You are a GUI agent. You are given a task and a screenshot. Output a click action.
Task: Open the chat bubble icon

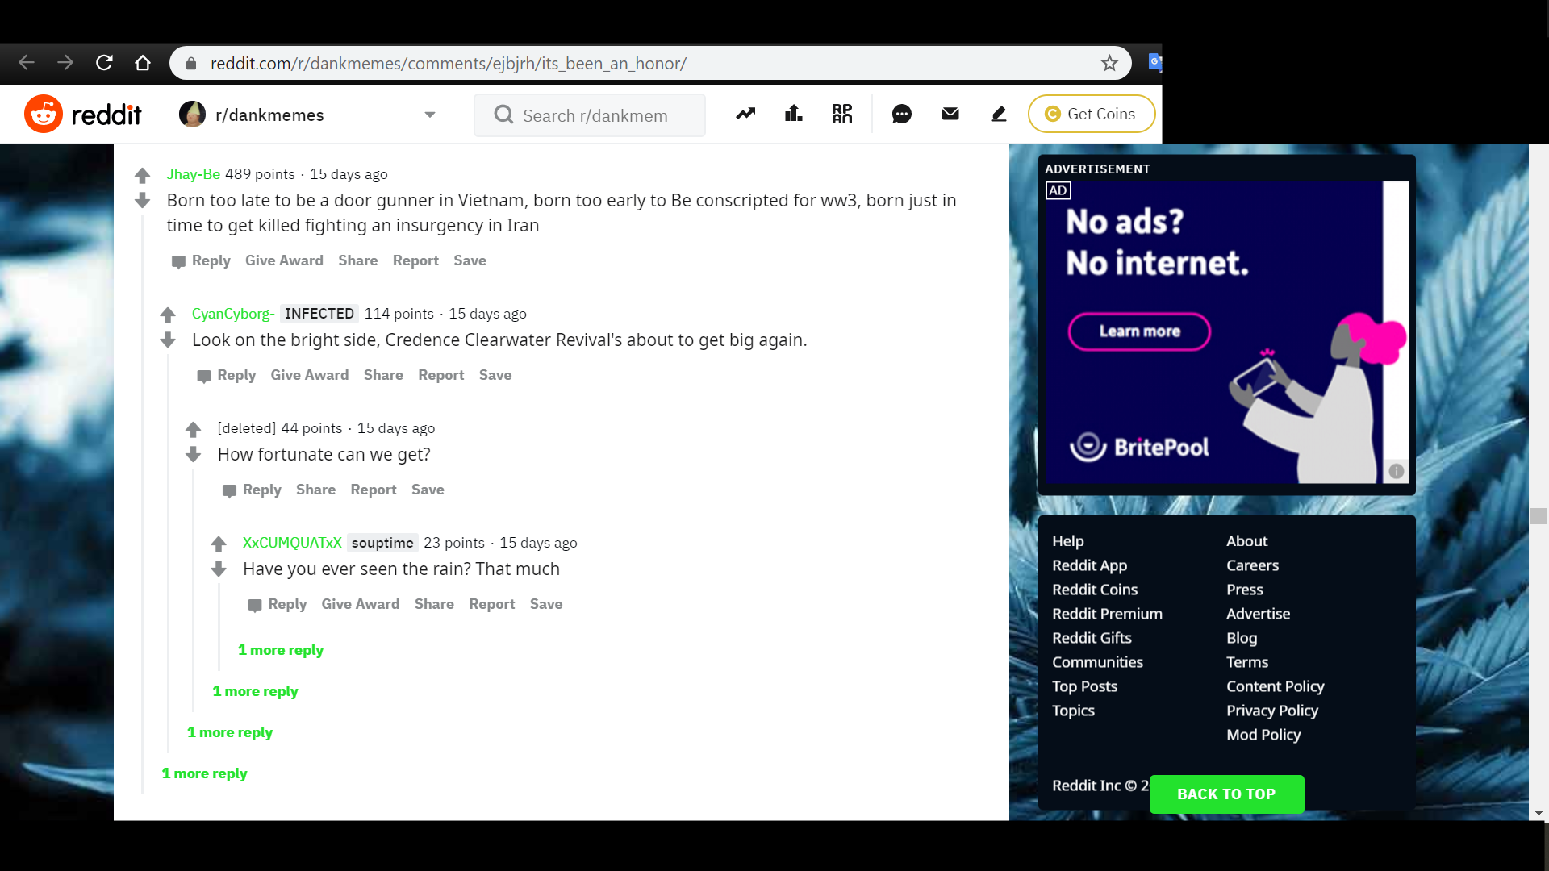click(x=901, y=115)
